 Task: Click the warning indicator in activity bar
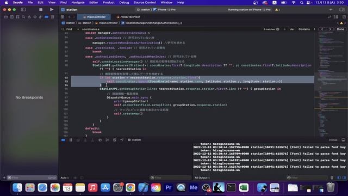pyautogui.click(x=277, y=10)
